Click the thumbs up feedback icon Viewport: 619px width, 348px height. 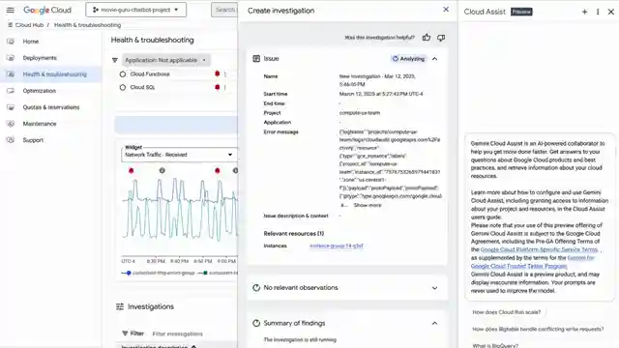[427, 38]
